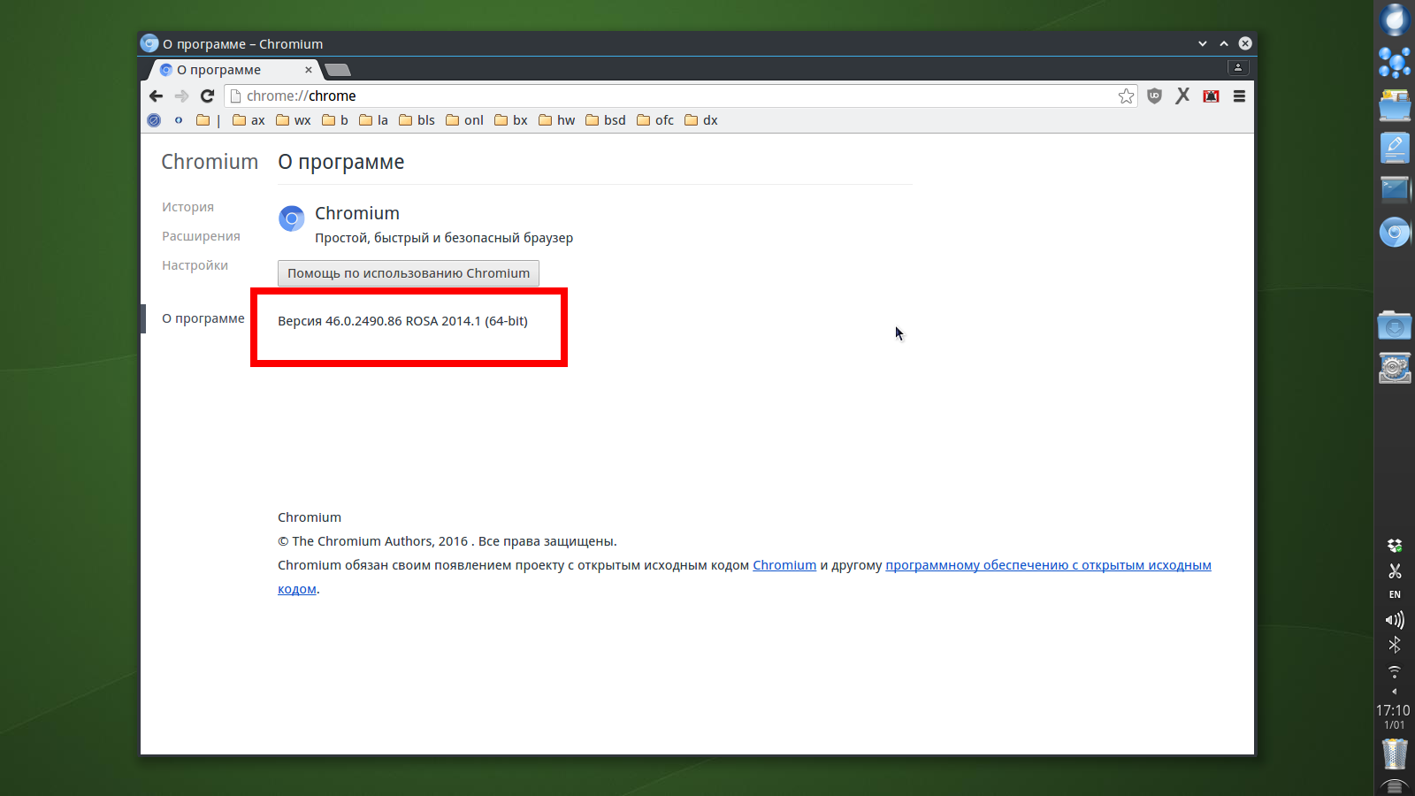Click the panel settings handle below the trash
The image size is (1415, 796).
(x=1395, y=786)
